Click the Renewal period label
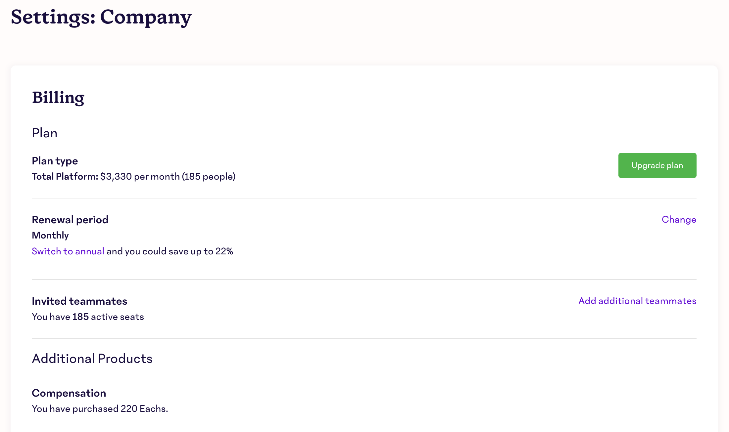 [70, 220]
